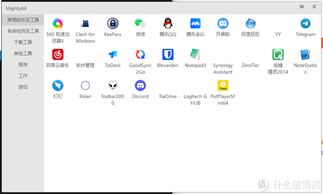Image resolution: width=323 pixels, height=194 pixels.
Task: Click the YY label
Action: point(278,34)
